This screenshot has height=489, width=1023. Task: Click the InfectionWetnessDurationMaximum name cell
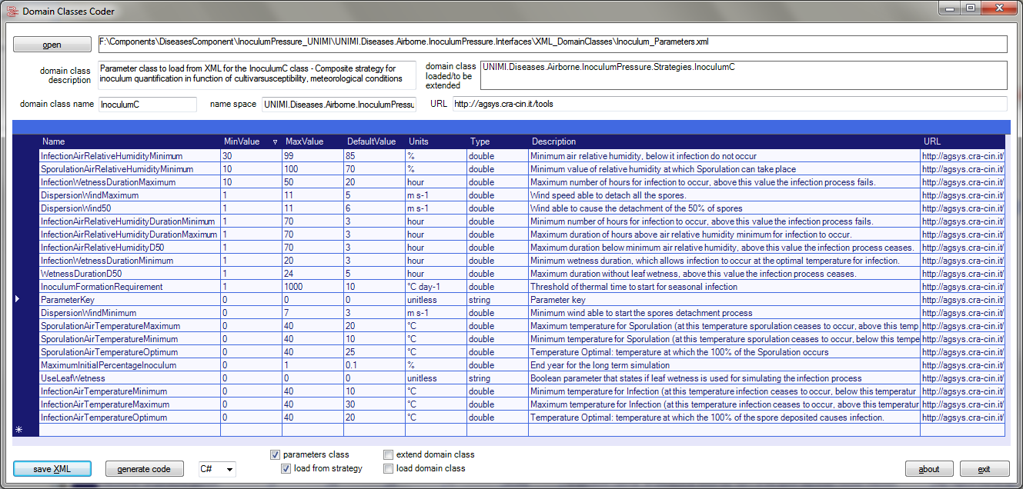129,182
